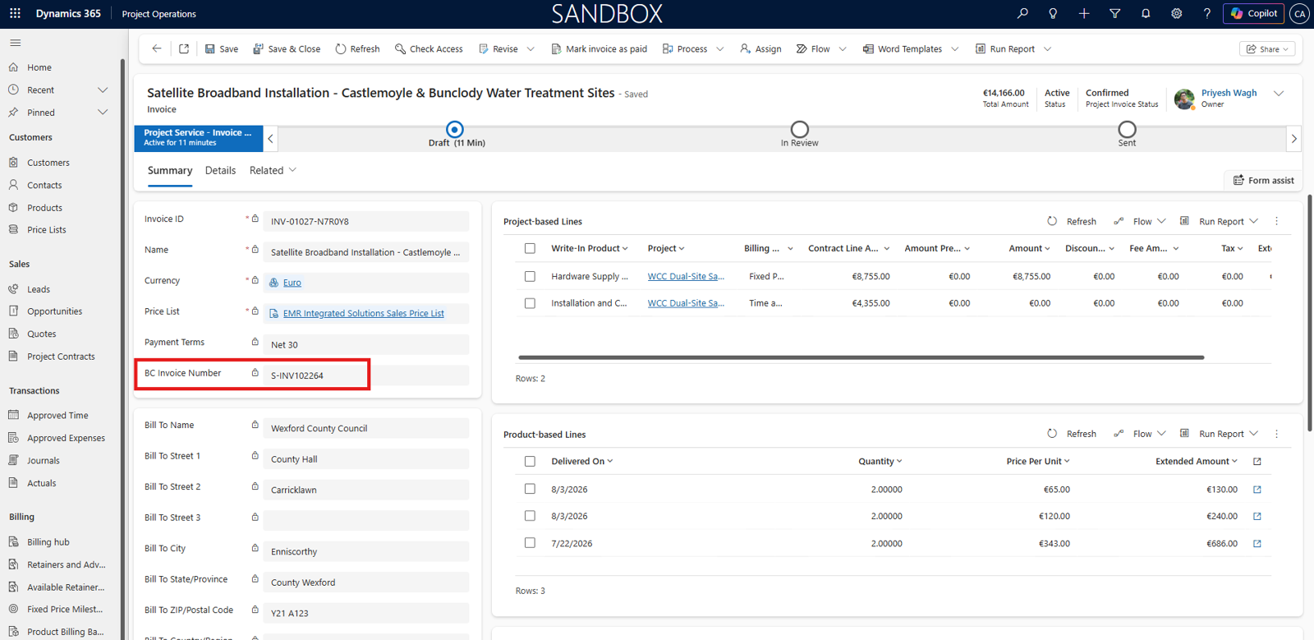This screenshot has height=640, width=1314.
Task: Open Project Contracts in the sidebar
Action: (61, 357)
